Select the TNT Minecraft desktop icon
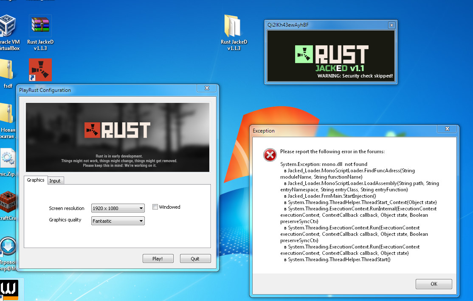 [x=8, y=202]
